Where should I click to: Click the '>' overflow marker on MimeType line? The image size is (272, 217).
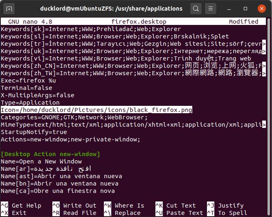pos(264,125)
